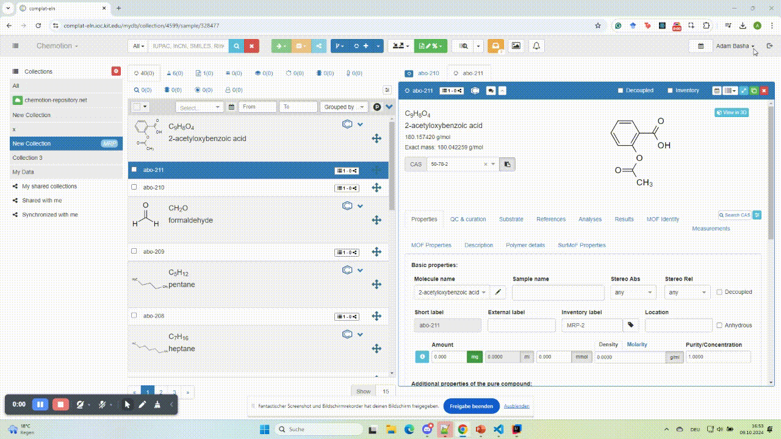Image resolution: width=781 pixels, height=439 pixels.
Task: Open the comments icon in sample header
Action: tap(491, 90)
